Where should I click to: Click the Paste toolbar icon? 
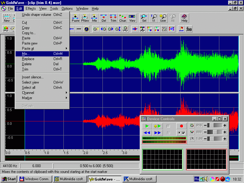coord(75,18)
